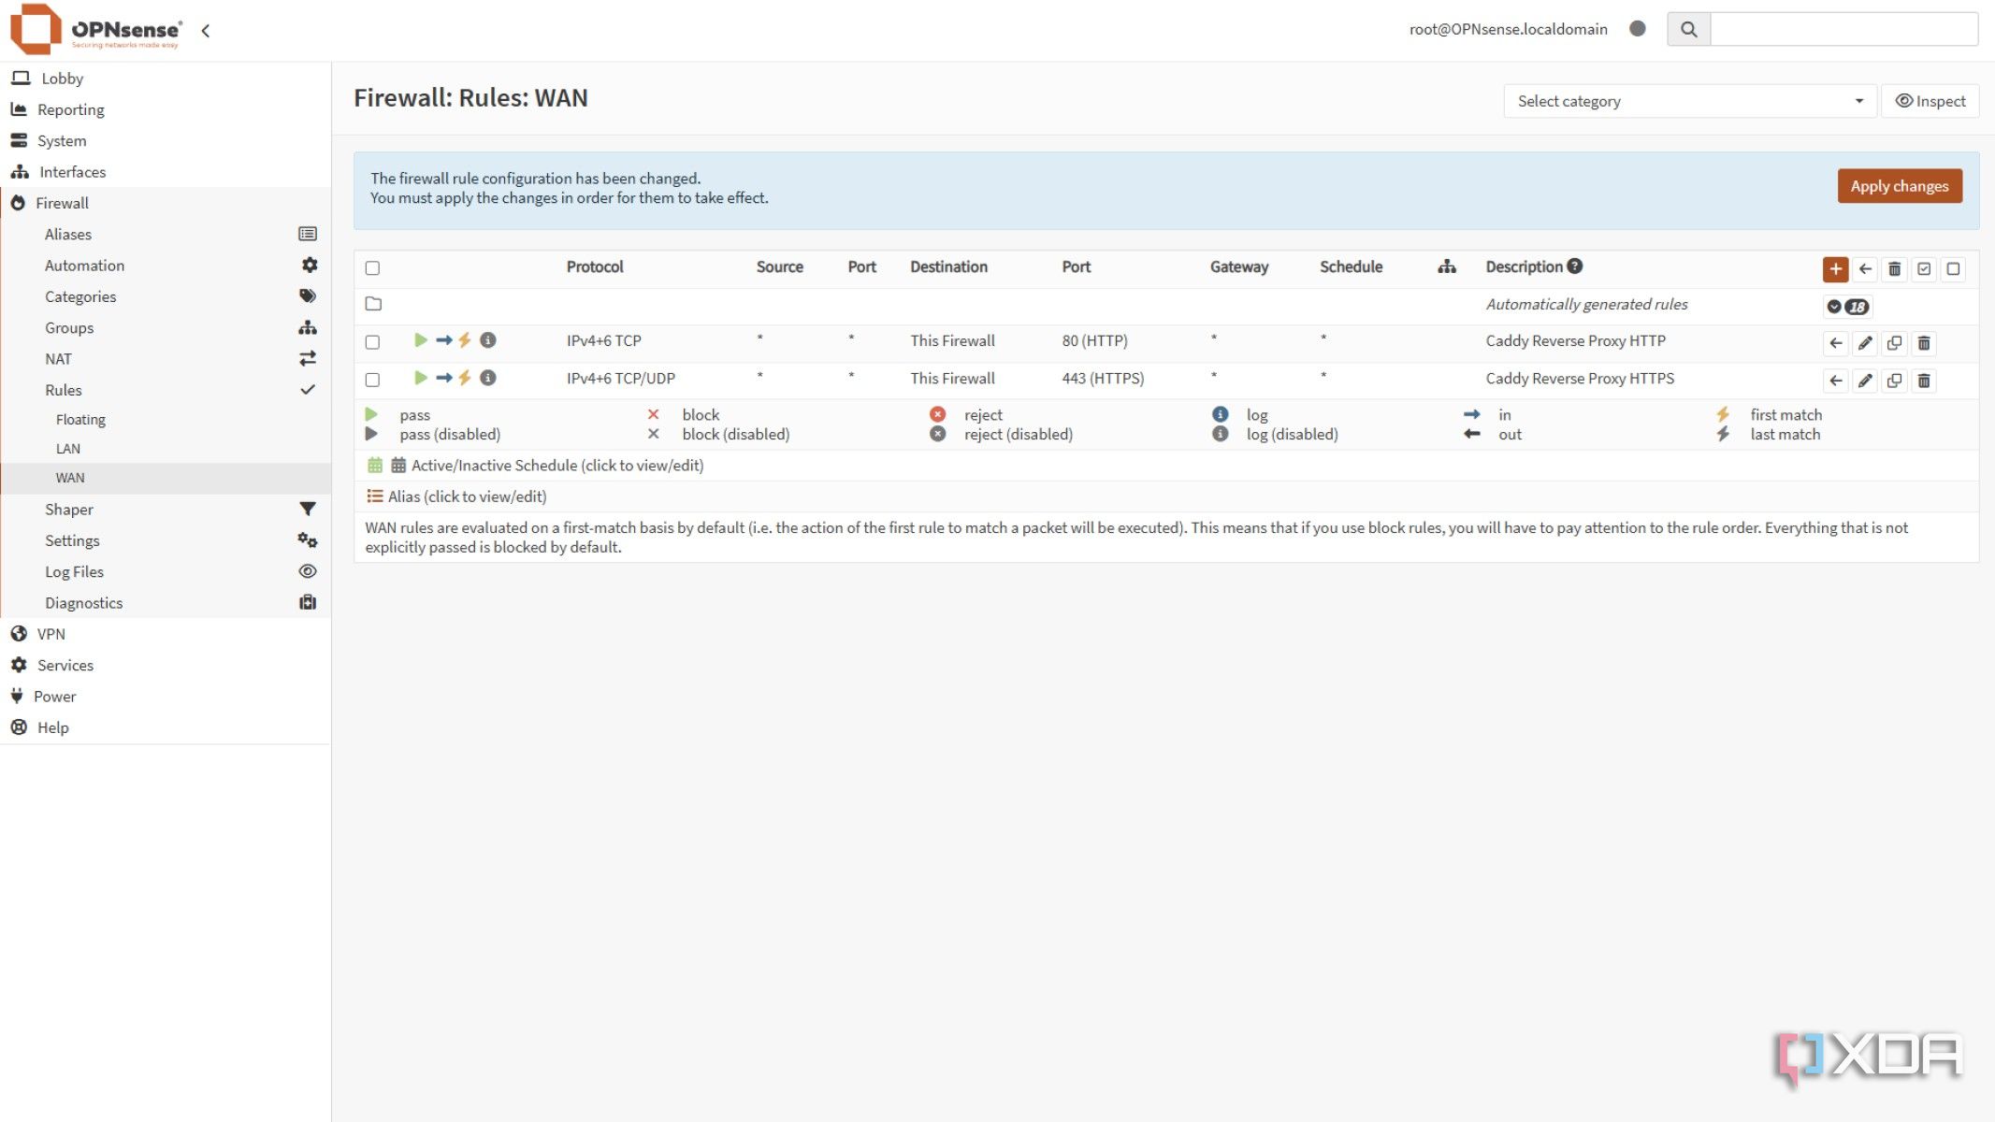Toggle the select-all checkbox in table header

tap(372, 268)
